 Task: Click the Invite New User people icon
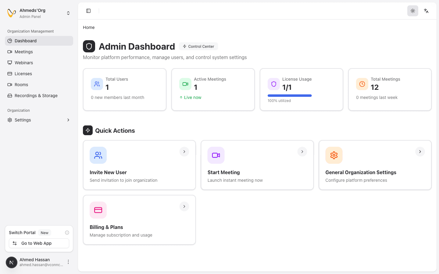tap(98, 155)
